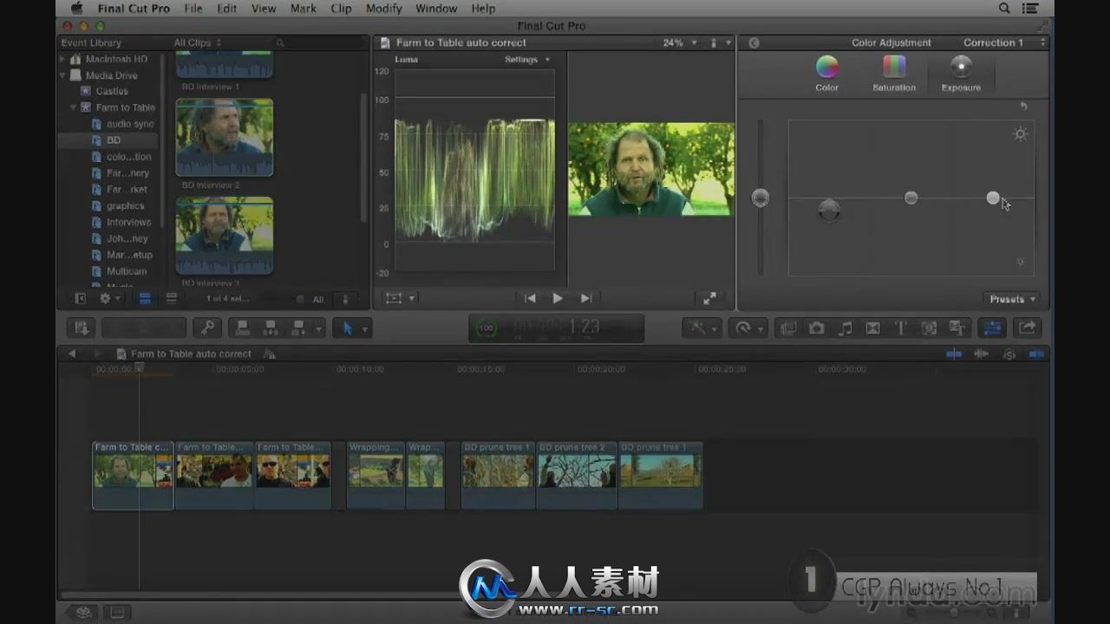Image resolution: width=1110 pixels, height=624 pixels.
Task: Open the Themes browser
Action: tap(957, 328)
